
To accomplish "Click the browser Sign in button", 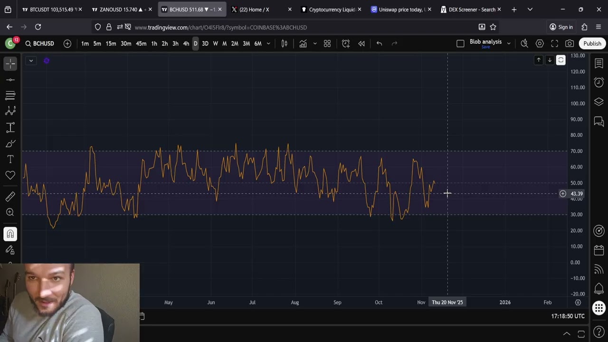I will (x=561, y=27).
